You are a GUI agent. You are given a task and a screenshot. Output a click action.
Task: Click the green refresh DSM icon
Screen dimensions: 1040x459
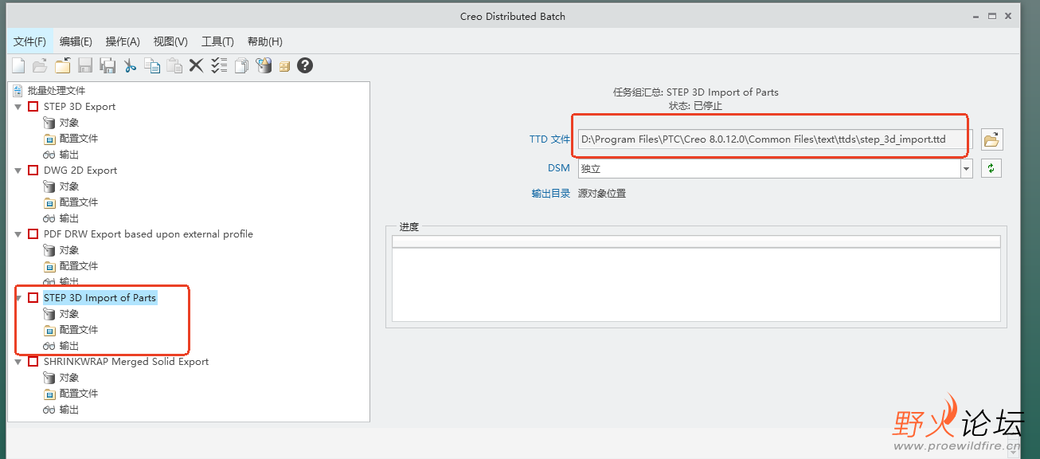coord(991,168)
